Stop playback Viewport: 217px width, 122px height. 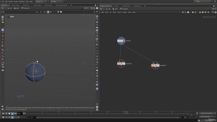9,114
